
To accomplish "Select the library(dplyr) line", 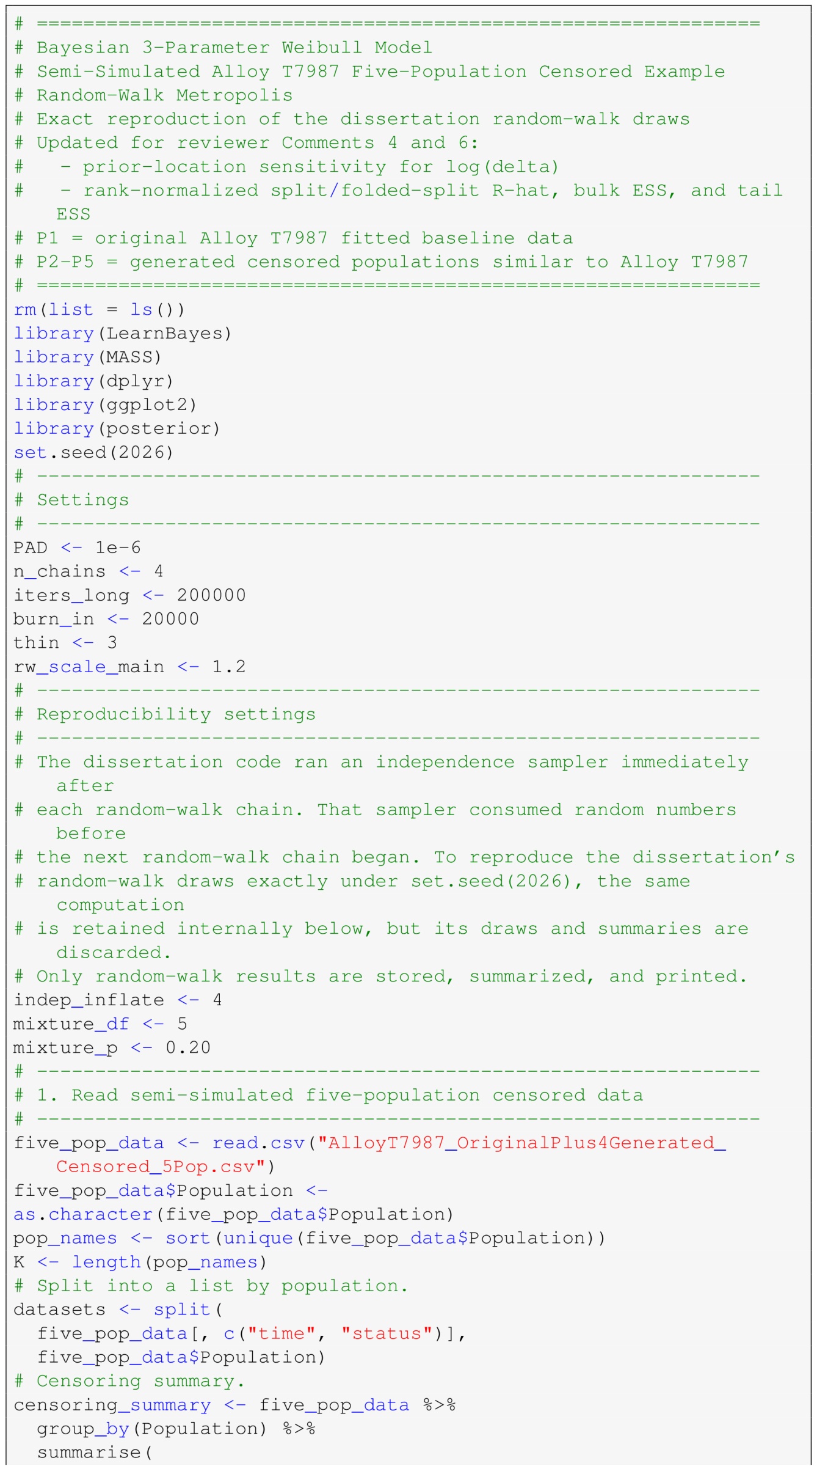I will pyautogui.click(x=93, y=381).
